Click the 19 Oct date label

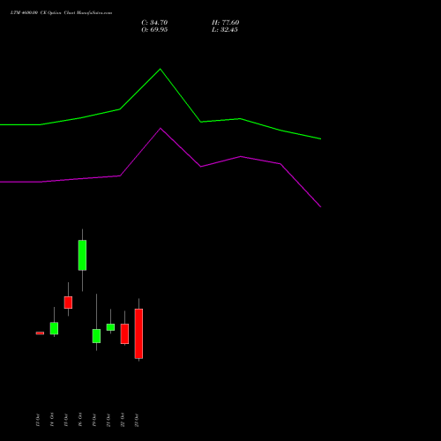(x=94, y=420)
